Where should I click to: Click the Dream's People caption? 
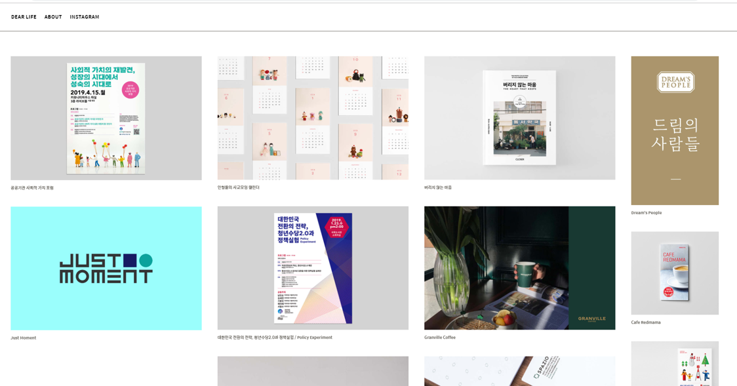pyautogui.click(x=647, y=213)
